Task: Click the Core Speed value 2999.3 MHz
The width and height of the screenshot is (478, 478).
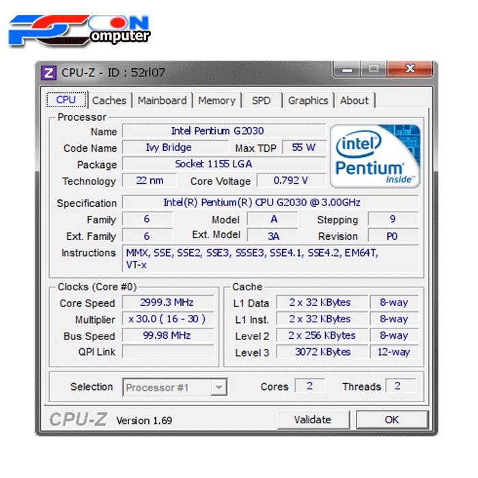Action: 168,303
